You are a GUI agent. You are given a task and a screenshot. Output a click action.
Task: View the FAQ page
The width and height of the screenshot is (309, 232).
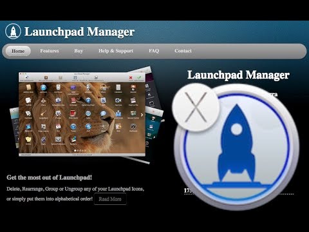tap(154, 51)
